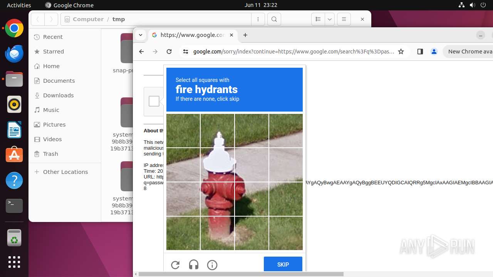Screen dimensions: 493x277
Task: Select captcha tile showing white hydrant bonnet
Action: point(217,165)
